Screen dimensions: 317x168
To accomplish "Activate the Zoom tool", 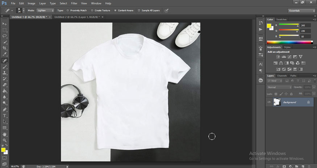I will (5, 140).
